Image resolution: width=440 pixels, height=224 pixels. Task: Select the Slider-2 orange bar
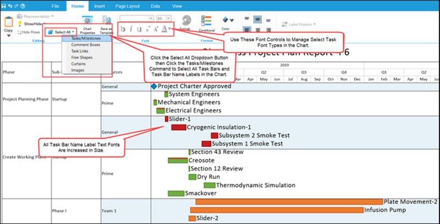(192, 219)
